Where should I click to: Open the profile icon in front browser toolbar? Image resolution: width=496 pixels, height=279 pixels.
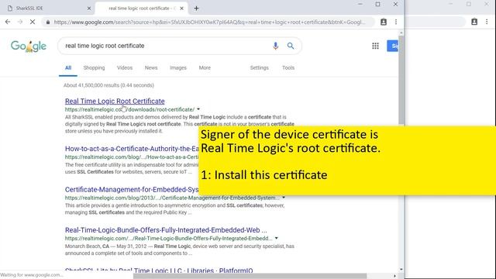click(384, 22)
